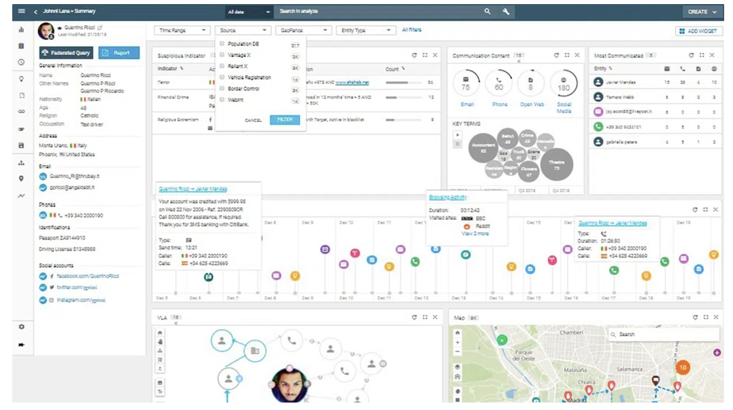Open the bar chart icon in left sidebar
The image size is (733, 410).
[x=21, y=29]
